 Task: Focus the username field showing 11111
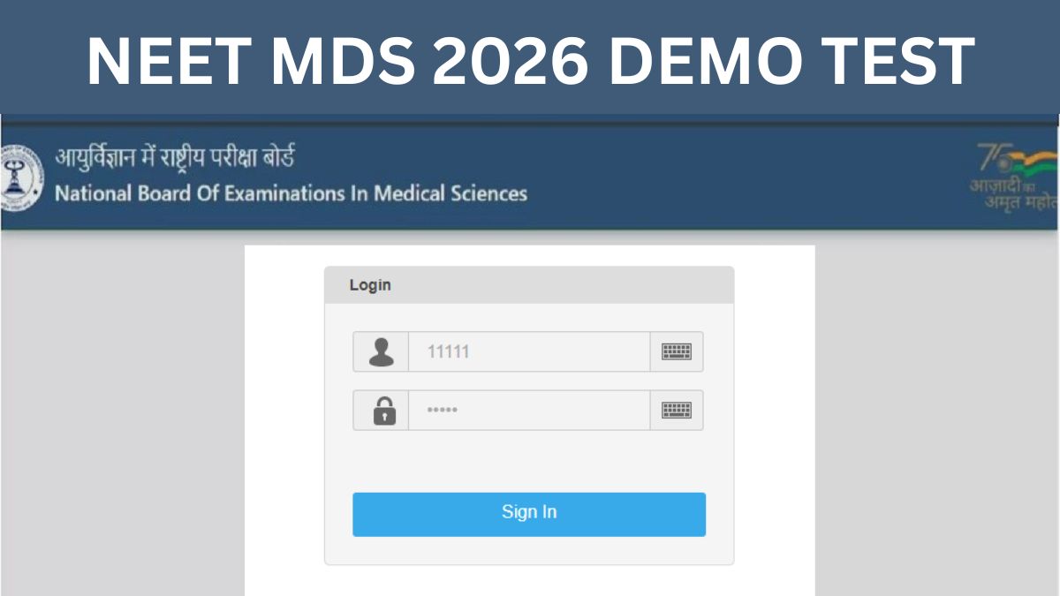click(528, 351)
